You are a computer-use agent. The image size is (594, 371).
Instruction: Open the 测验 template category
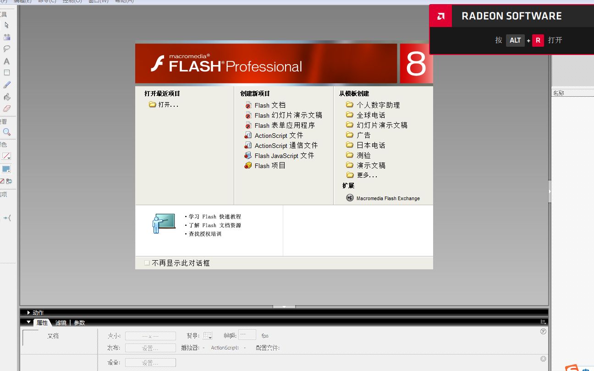click(363, 155)
